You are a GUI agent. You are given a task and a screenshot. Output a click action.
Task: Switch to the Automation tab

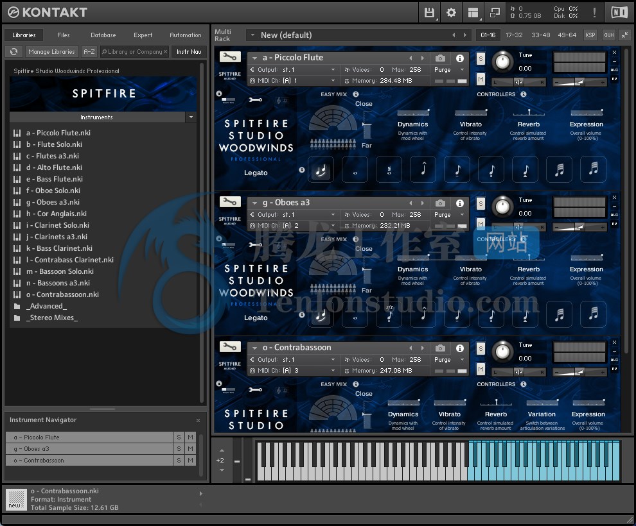(186, 35)
